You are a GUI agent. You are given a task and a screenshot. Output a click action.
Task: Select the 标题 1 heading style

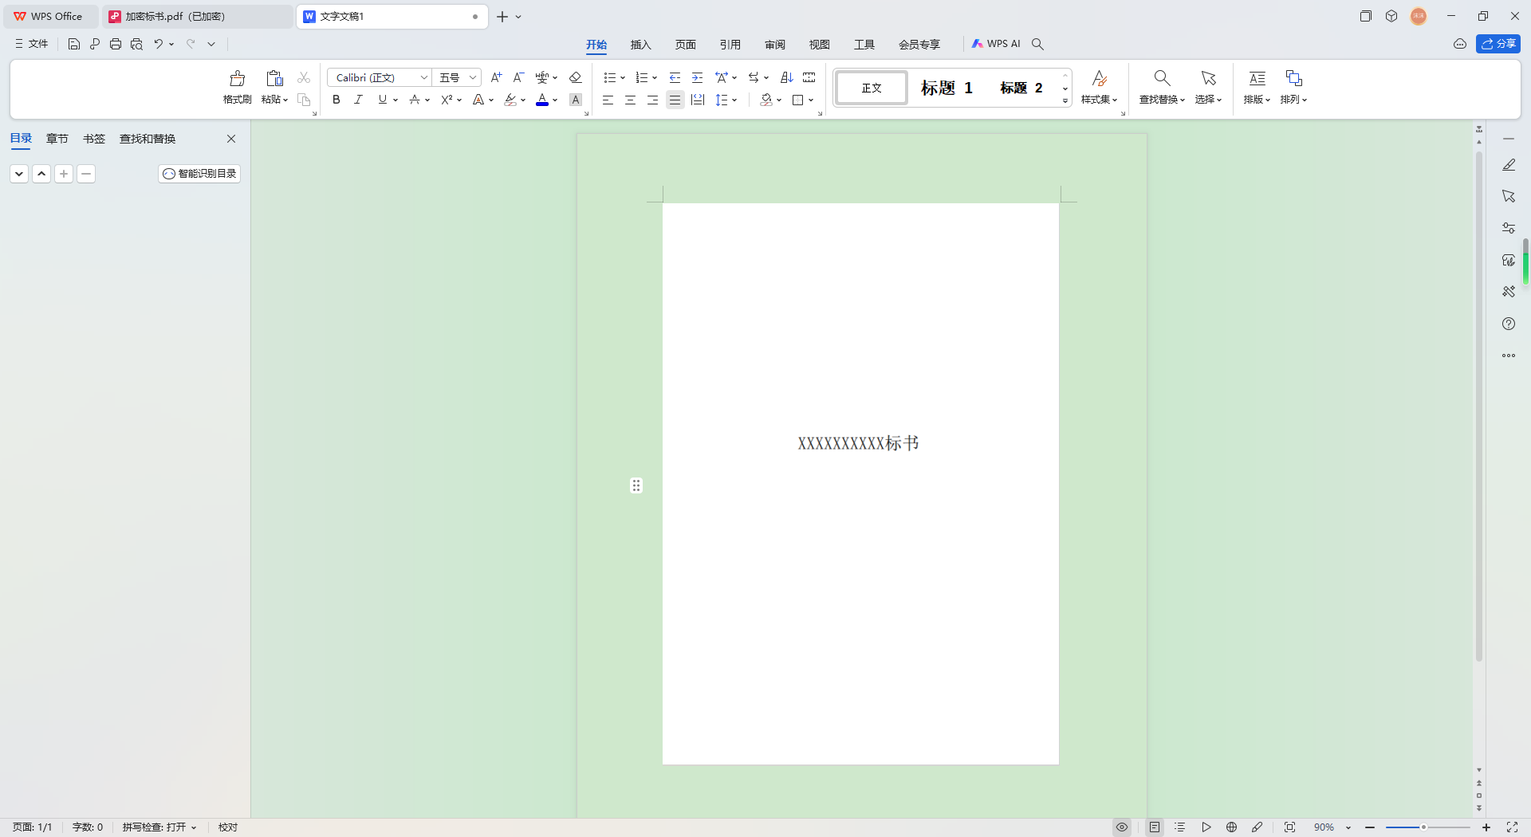coord(947,88)
